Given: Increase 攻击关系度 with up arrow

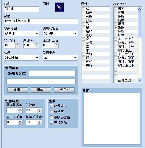Looking at the screenshot, I should coord(20,121).
